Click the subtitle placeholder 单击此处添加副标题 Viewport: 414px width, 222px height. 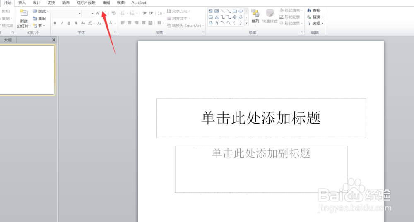pyautogui.click(x=261, y=169)
